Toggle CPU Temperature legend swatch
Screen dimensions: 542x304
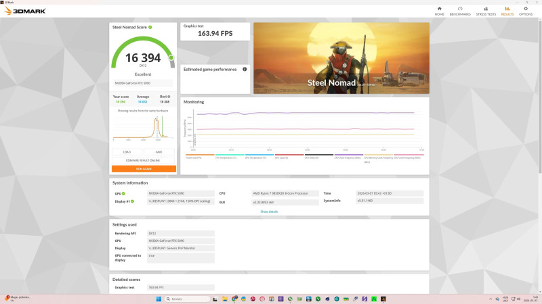230,155
